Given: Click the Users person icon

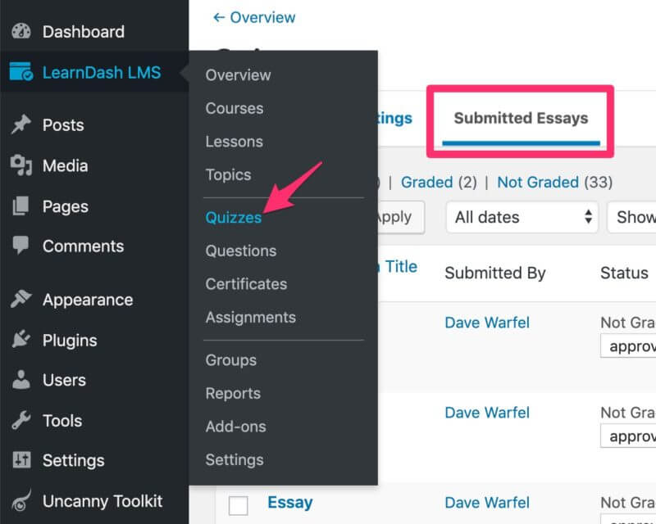Looking at the screenshot, I should click(x=20, y=380).
